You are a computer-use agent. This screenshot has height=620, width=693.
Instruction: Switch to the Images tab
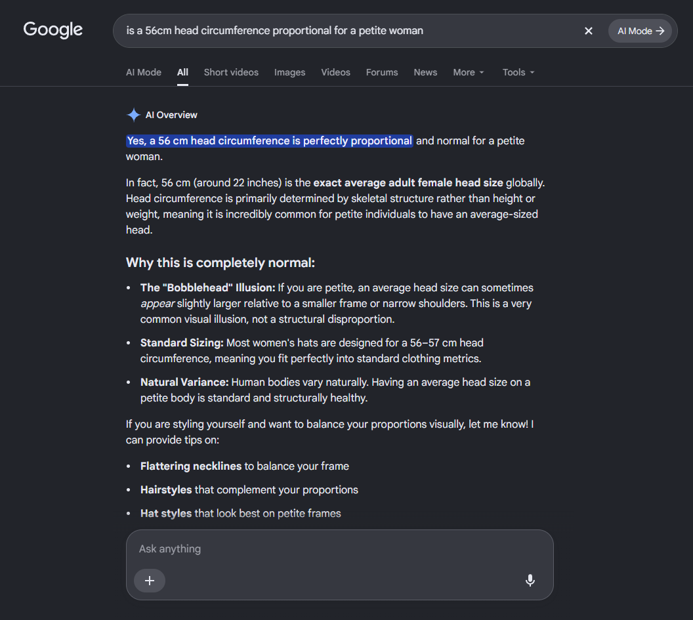[x=289, y=72]
